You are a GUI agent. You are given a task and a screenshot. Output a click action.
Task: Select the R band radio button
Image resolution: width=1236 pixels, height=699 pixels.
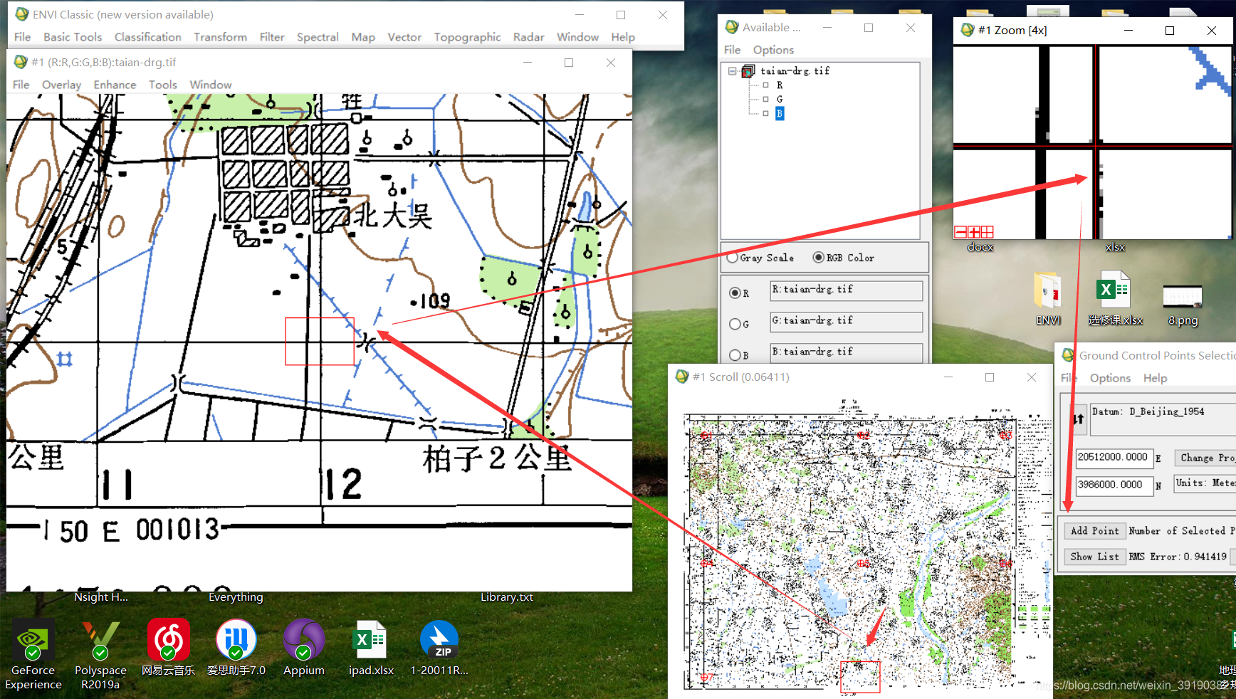(735, 293)
